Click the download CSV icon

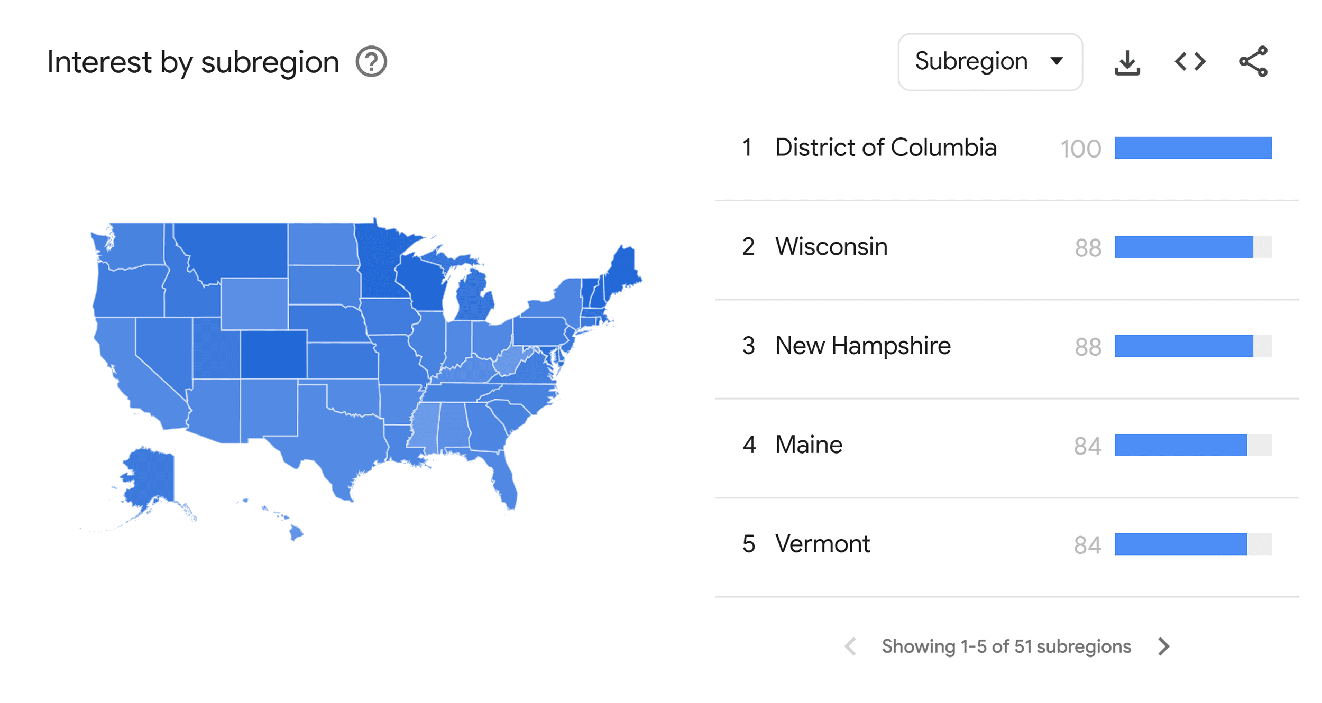pyautogui.click(x=1127, y=61)
